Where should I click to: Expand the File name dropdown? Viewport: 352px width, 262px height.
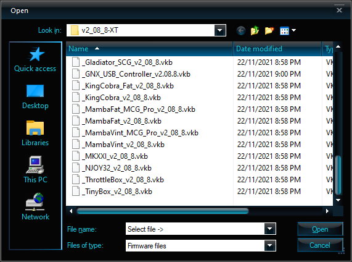pos(270,229)
